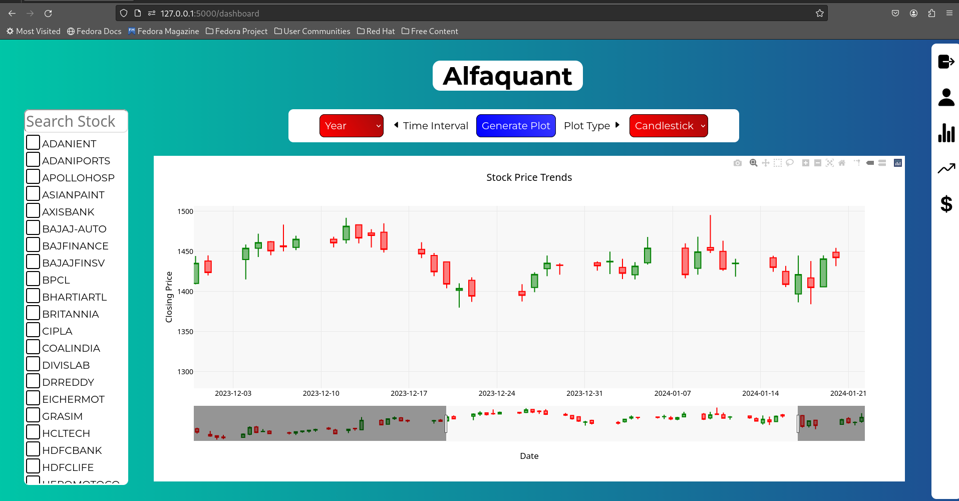Open the Fedora Project bookmark folder

(x=236, y=31)
